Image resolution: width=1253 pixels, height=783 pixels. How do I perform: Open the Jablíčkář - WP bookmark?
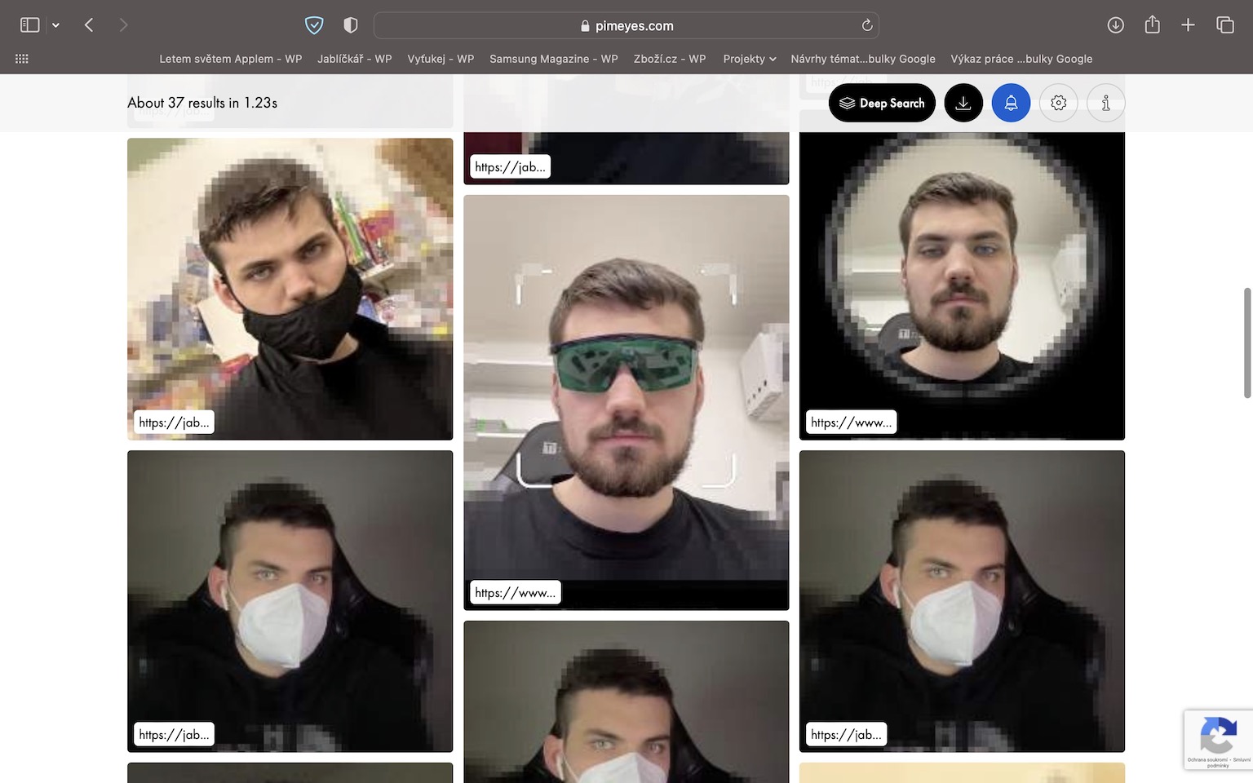pos(355,59)
